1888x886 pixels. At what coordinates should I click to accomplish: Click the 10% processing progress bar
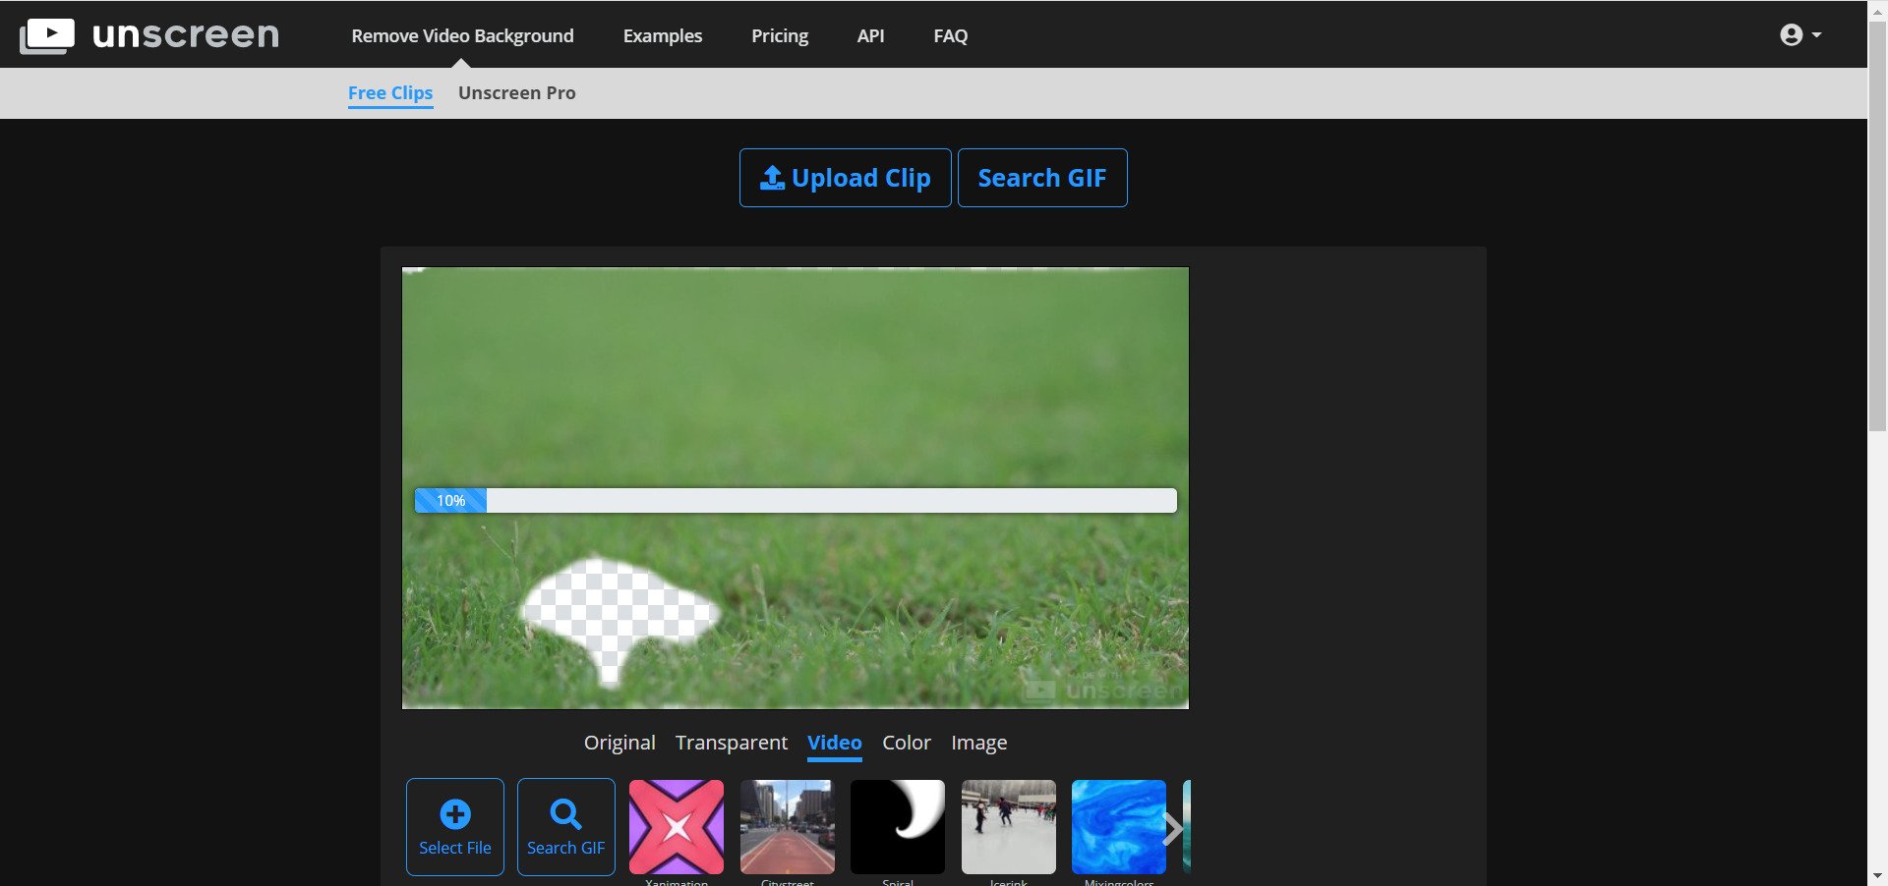(x=796, y=501)
